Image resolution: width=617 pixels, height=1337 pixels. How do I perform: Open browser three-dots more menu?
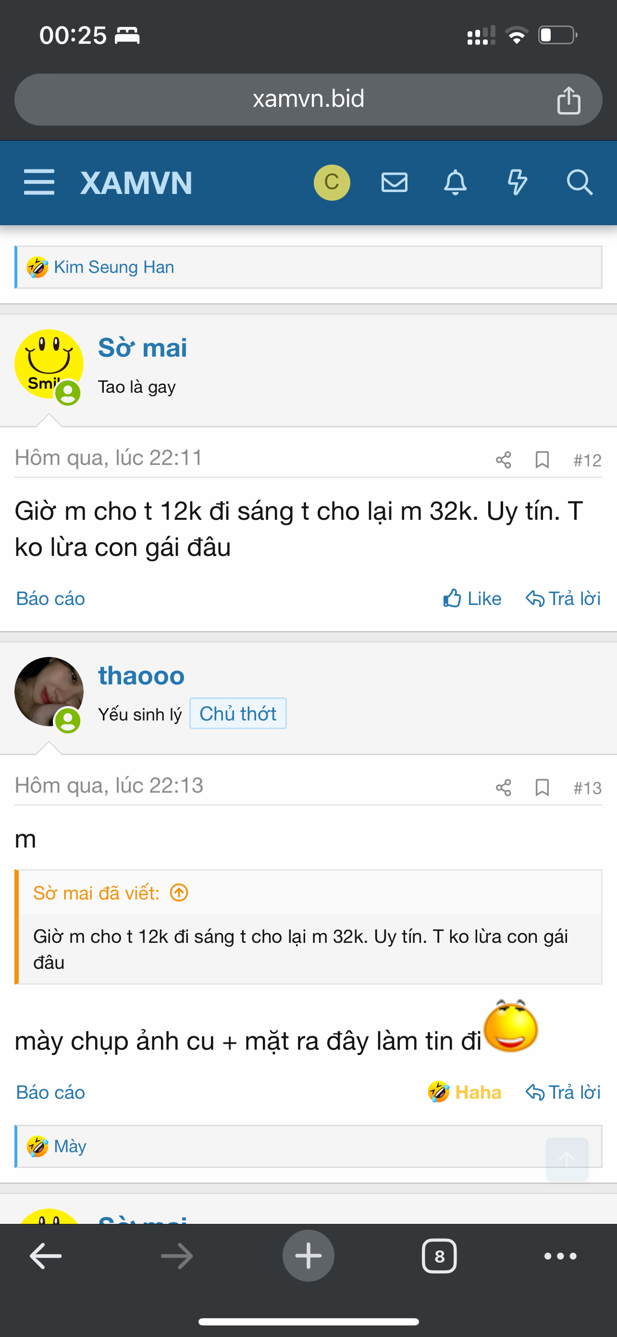click(x=560, y=1256)
